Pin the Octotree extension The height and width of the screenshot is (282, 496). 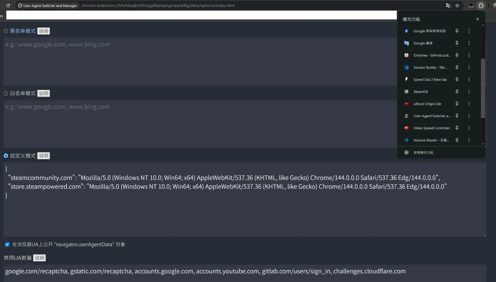pos(457,55)
